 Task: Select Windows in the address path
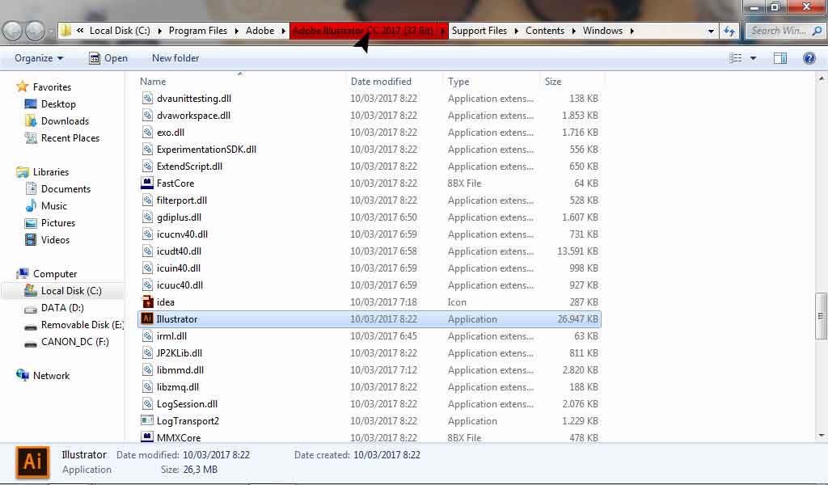click(x=602, y=31)
